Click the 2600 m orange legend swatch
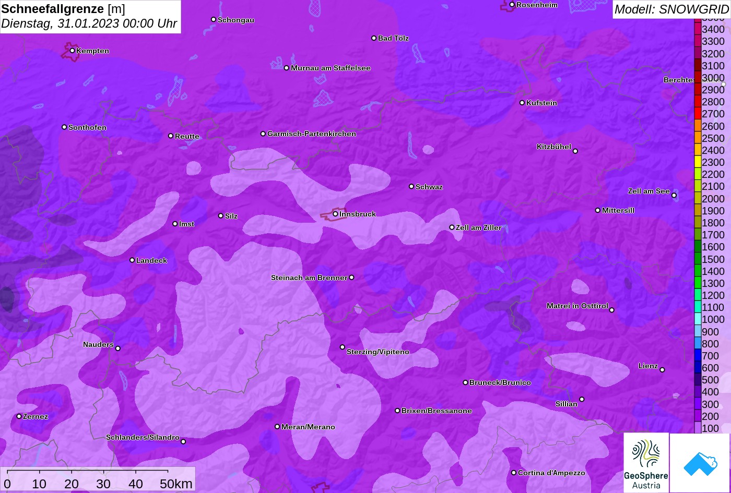 [698, 126]
